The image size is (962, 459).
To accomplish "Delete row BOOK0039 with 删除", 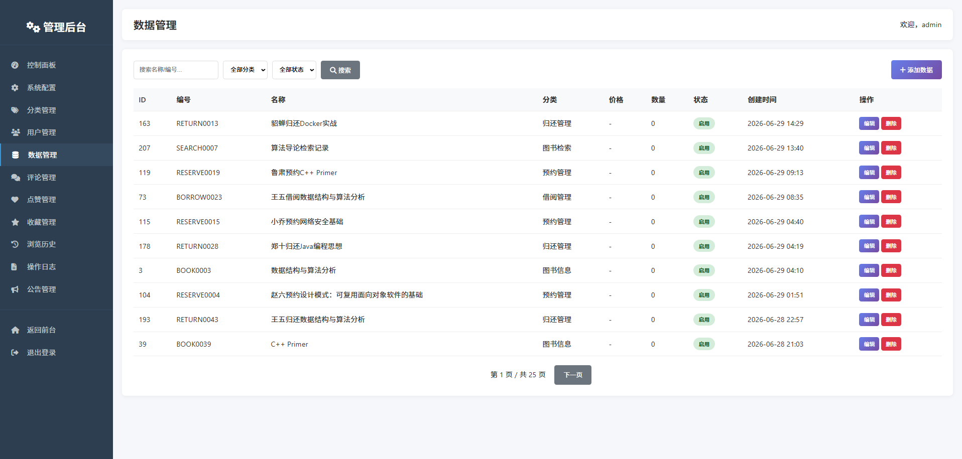I will pyautogui.click(x=891, y=344).
